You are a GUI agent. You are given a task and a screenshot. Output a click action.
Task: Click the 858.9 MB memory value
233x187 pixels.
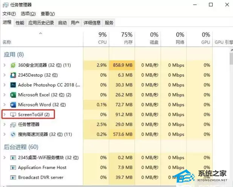pyautogui.click(x=123, y=65)
